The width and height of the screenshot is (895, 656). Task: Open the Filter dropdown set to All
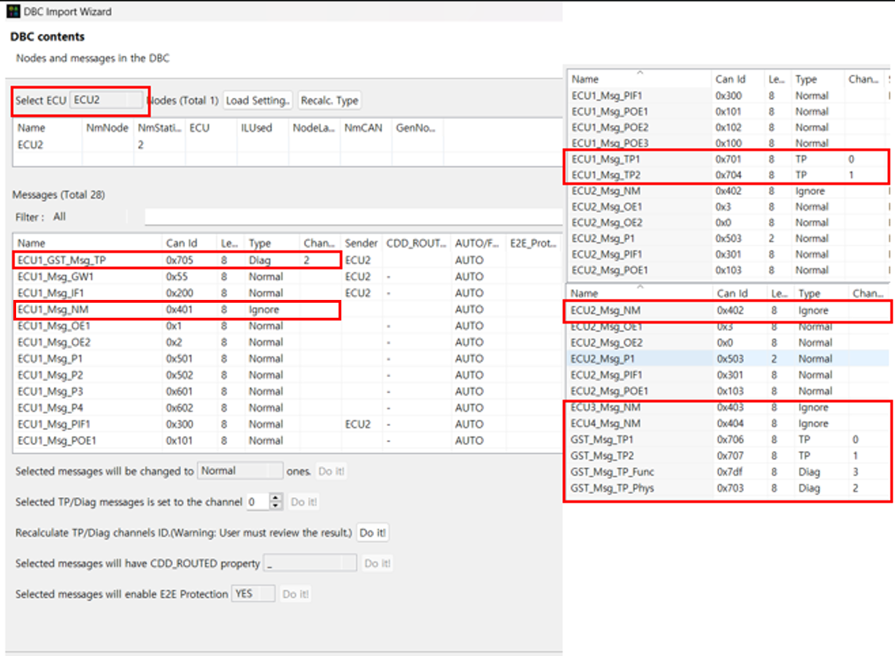pos(89,217)
